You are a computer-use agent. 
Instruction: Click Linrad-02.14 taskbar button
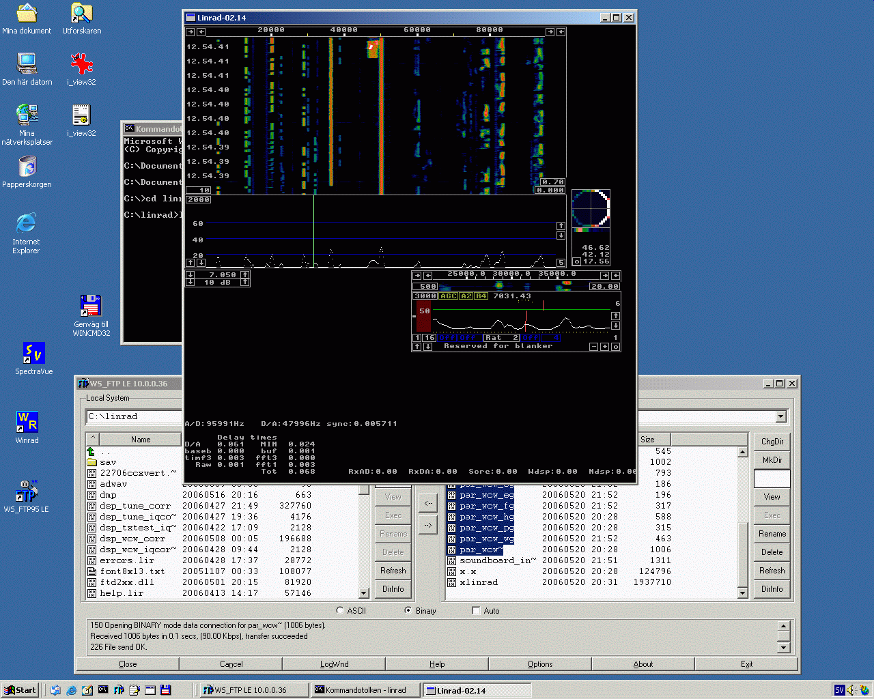click(477, 690)
